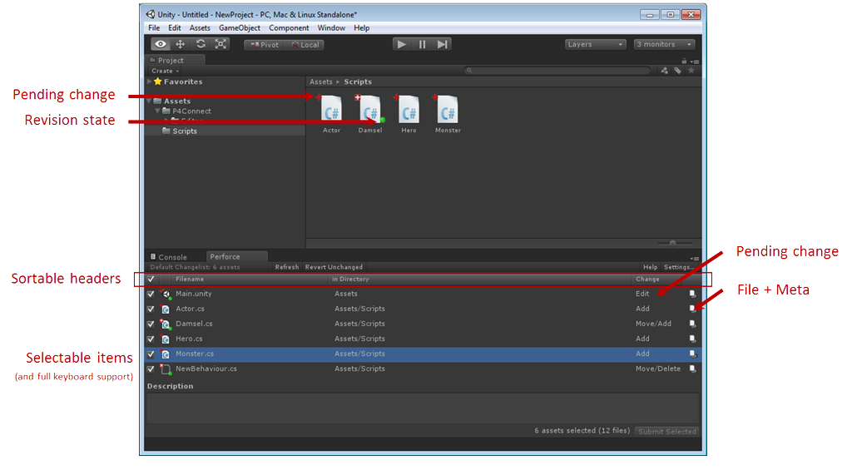The image size is (852, 475).
Task: Uncheck the Monster.cs checkbox
Action: [151, 354]
